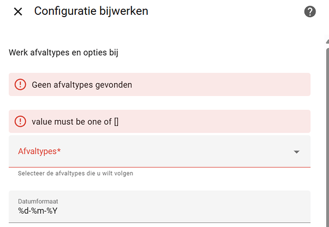Screen dimensions: 329x227
Task: Click the vertical scrollbar thumb
Action: point(327,133)
